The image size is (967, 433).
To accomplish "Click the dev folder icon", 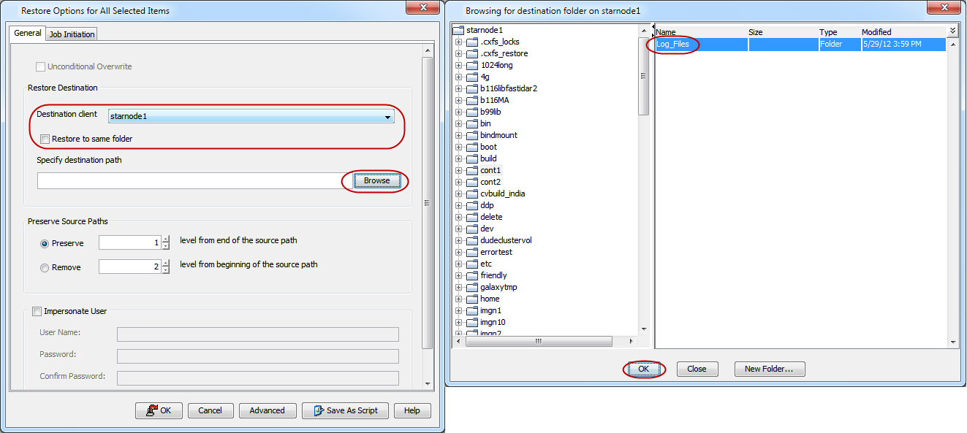I will 471,229.
